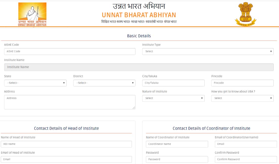Grab the Address textarea resize handle
The width and height of the screenshot is (279, 164).
point(134,108)
